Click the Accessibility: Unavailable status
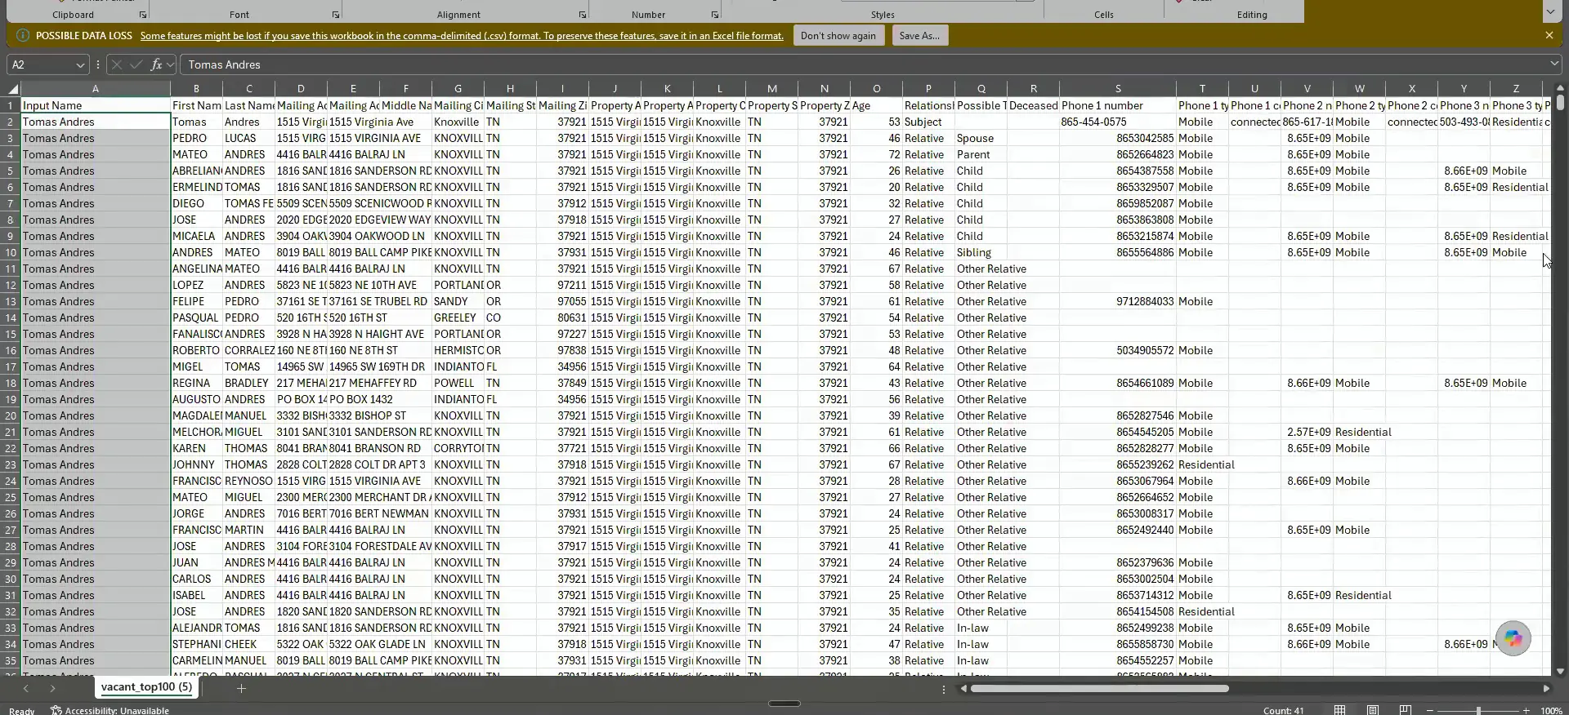Viewport: 1569px width, 715px height. click(x=110, y=710)
